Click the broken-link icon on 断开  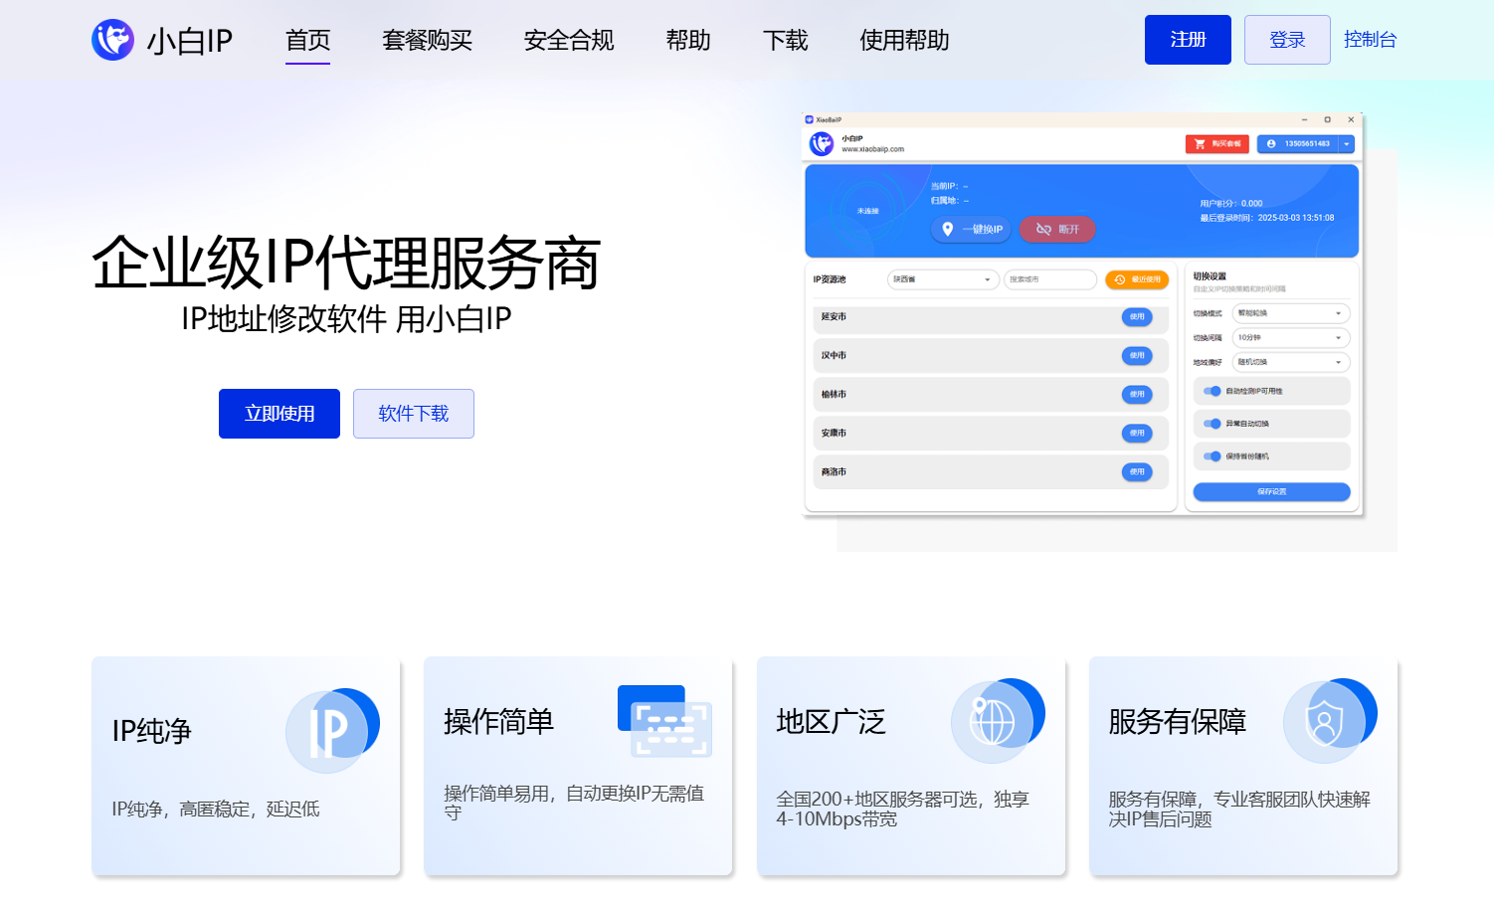pyautogui.click(x=1043, y=229)
